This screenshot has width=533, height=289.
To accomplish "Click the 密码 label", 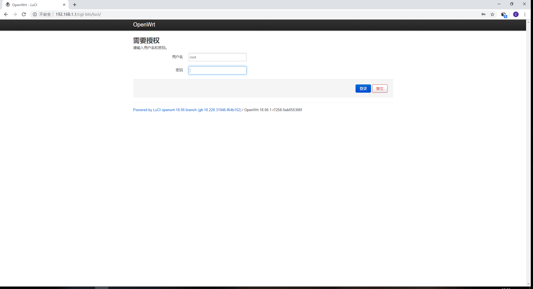I will tap(179, 70).
